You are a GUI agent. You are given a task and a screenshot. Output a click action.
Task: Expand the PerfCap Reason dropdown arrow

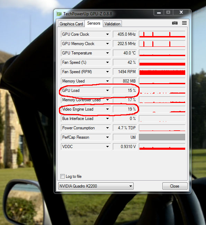tap(107, 137)
